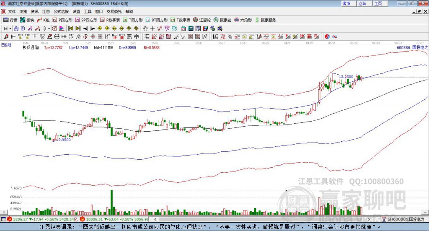This screenshot has width=429, height=231.
Task: Click the up triangle beside volume pane
Action: 4,212
